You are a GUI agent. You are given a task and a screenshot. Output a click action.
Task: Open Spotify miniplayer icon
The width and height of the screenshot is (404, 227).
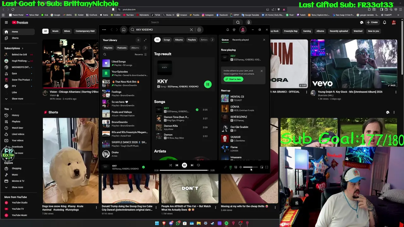point(262,167)
